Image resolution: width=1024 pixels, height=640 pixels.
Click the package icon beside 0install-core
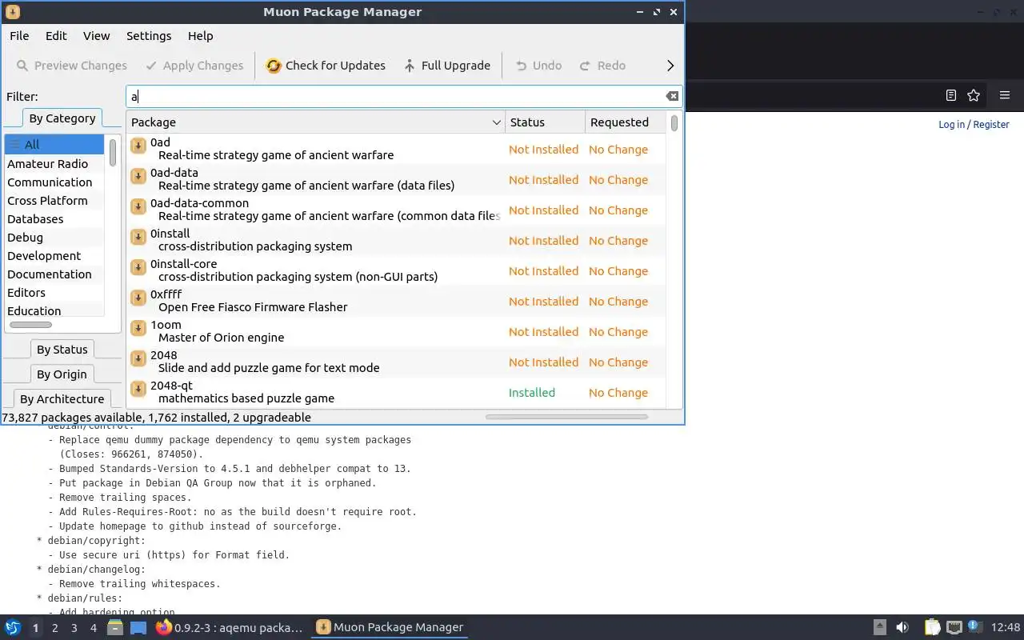(x=138, y=266)
